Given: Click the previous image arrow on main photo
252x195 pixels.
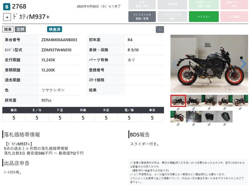Looking at the screenshot, I should coord(175,64).
